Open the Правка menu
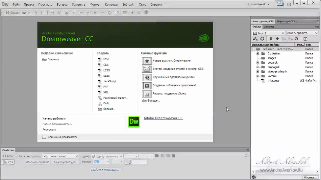Viewport: 321px width, 180px height. (29, 5)
